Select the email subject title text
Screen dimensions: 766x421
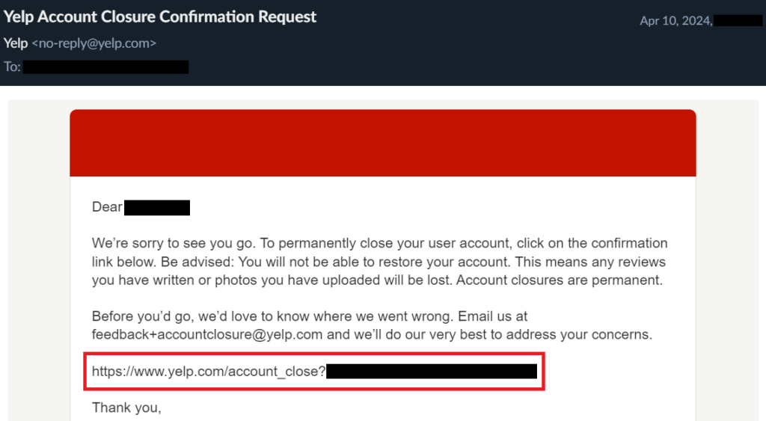coord(160,16)
